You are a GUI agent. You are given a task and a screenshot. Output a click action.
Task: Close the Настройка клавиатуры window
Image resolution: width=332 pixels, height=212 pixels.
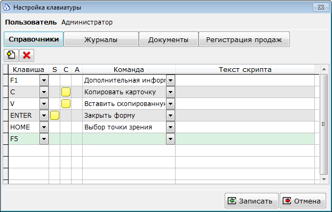[321, 7]
